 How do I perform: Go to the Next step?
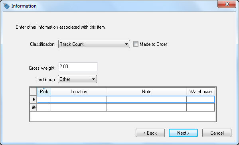pyautogui.click(x=183, y=133)
